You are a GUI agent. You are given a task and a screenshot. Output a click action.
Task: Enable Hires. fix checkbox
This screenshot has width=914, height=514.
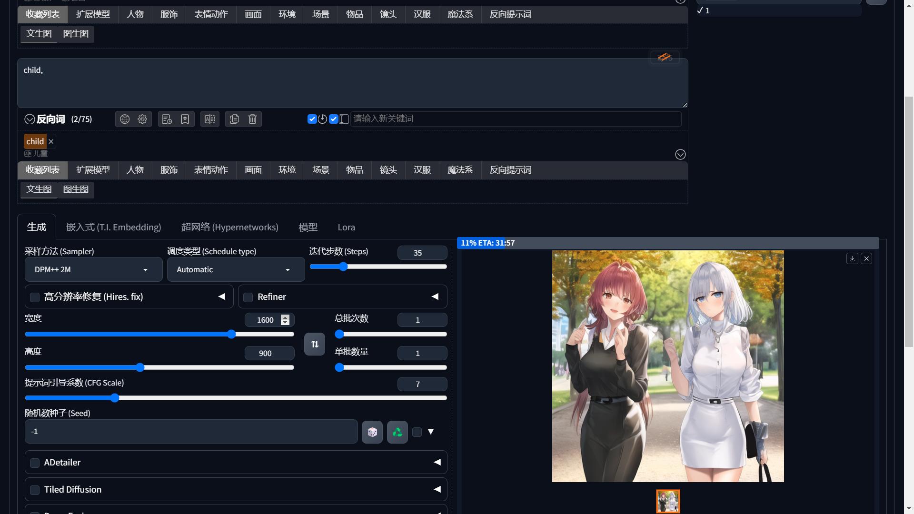[x=35, y=297]
